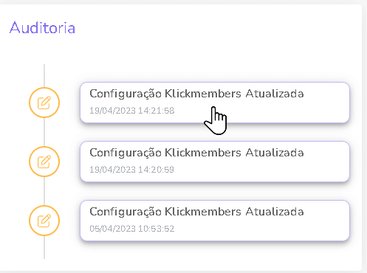The height and width of the screenshot is (273, 367).
Task: Click the timestamp 19/04/2023 14:21:58
Action: coord(132,111)
